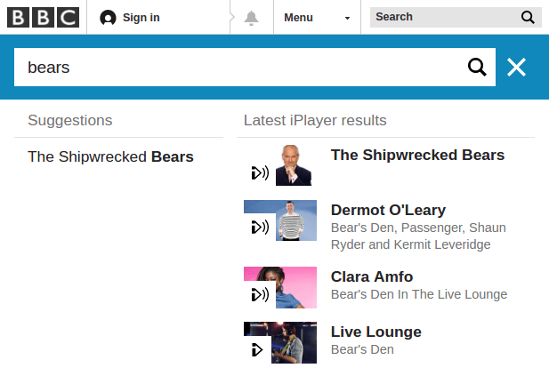Click The Shipwrecked Bears thumbnail image
The width and height of the screenshot is (549, 384).
tap(294, 165)
